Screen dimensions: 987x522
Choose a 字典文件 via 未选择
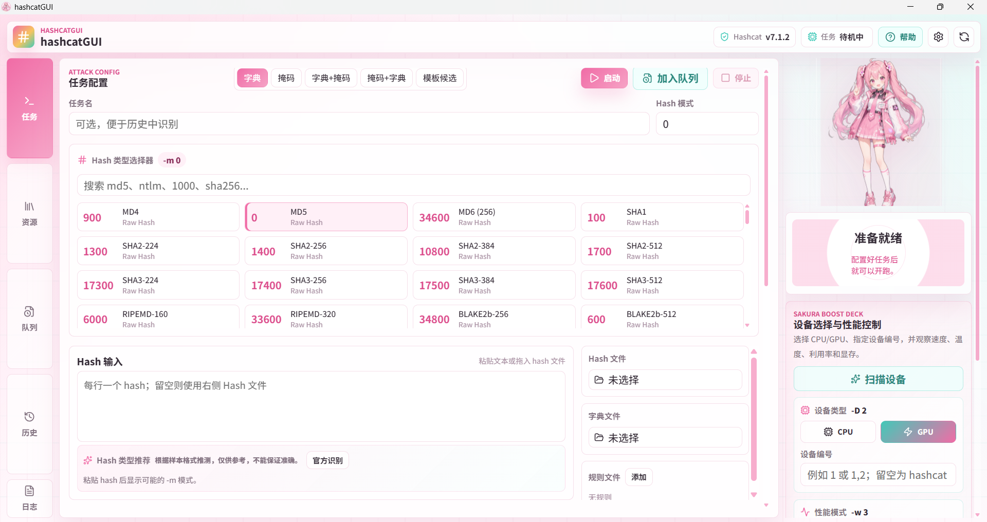pyautogui.click(x=665, y=438)
